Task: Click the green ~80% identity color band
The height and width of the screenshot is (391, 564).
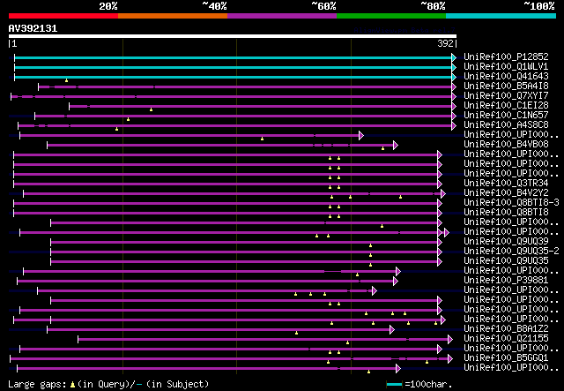Action: [x=390, y=15]
